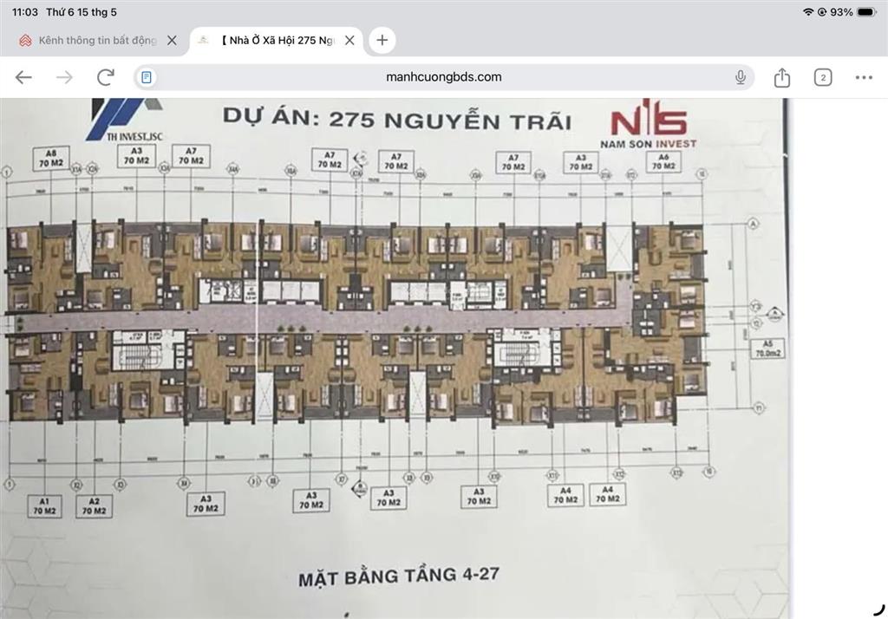Click the A8 70 M2 unit label

(x=51, y=158)
